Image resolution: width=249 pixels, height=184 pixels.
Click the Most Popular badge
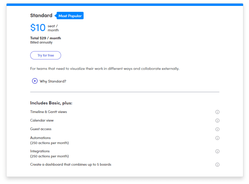[70, 16]
